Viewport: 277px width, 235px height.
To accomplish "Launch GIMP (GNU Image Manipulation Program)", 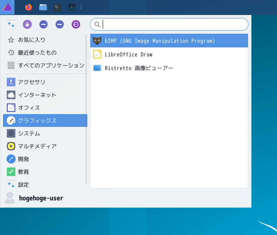I will (169, 41).
